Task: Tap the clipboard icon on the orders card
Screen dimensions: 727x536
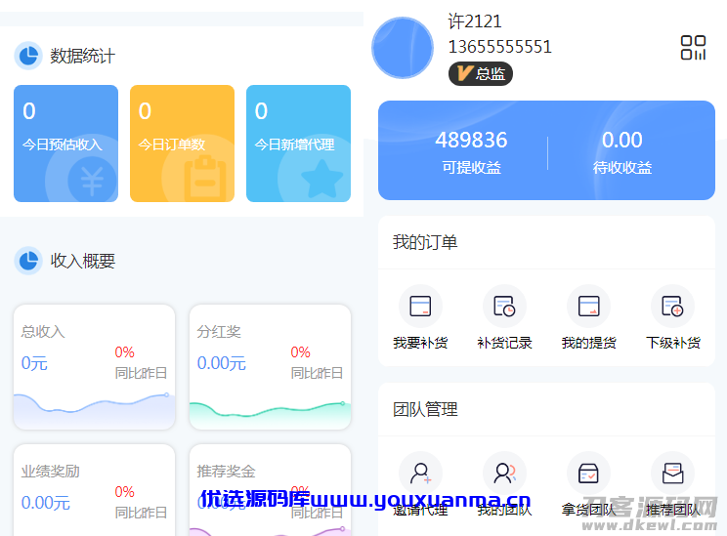Action: click(x=205, y=179)
